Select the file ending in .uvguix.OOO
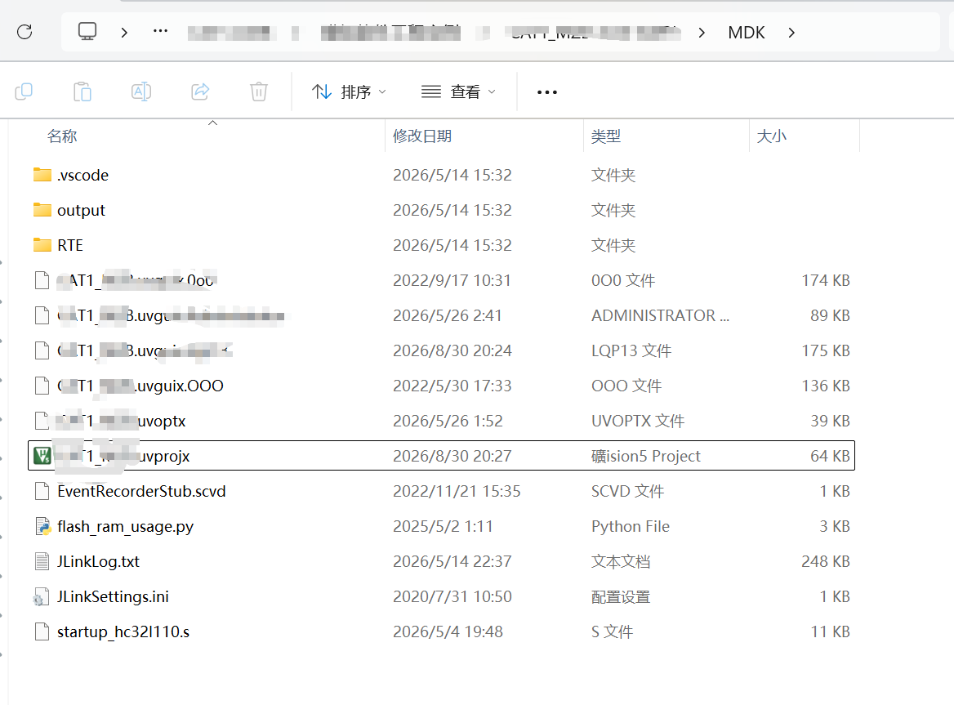This screenshot has width=954, height=705. 140,386
